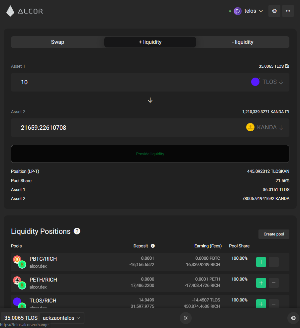The width and height of the screenshot is (300, 328).
Task: Open the bottom-right settings gear
Action: (x=293, y=318)
